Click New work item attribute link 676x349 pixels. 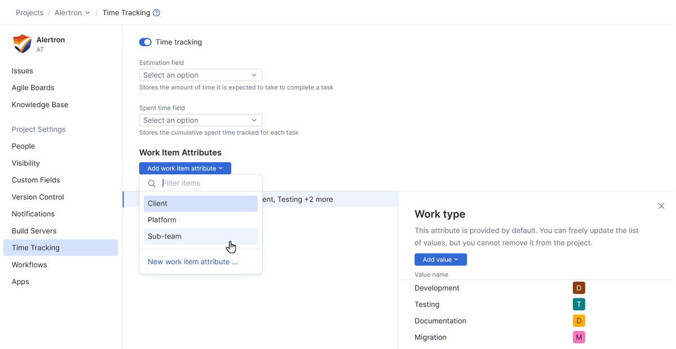pos(193,262)
